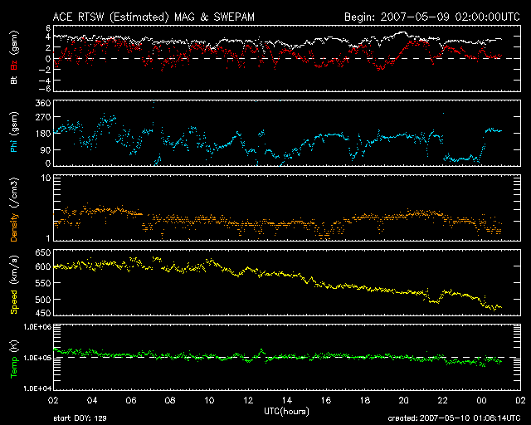Click the '270' tick label on Phi axis
Screen dimensions: 531x425
(43, 118)
